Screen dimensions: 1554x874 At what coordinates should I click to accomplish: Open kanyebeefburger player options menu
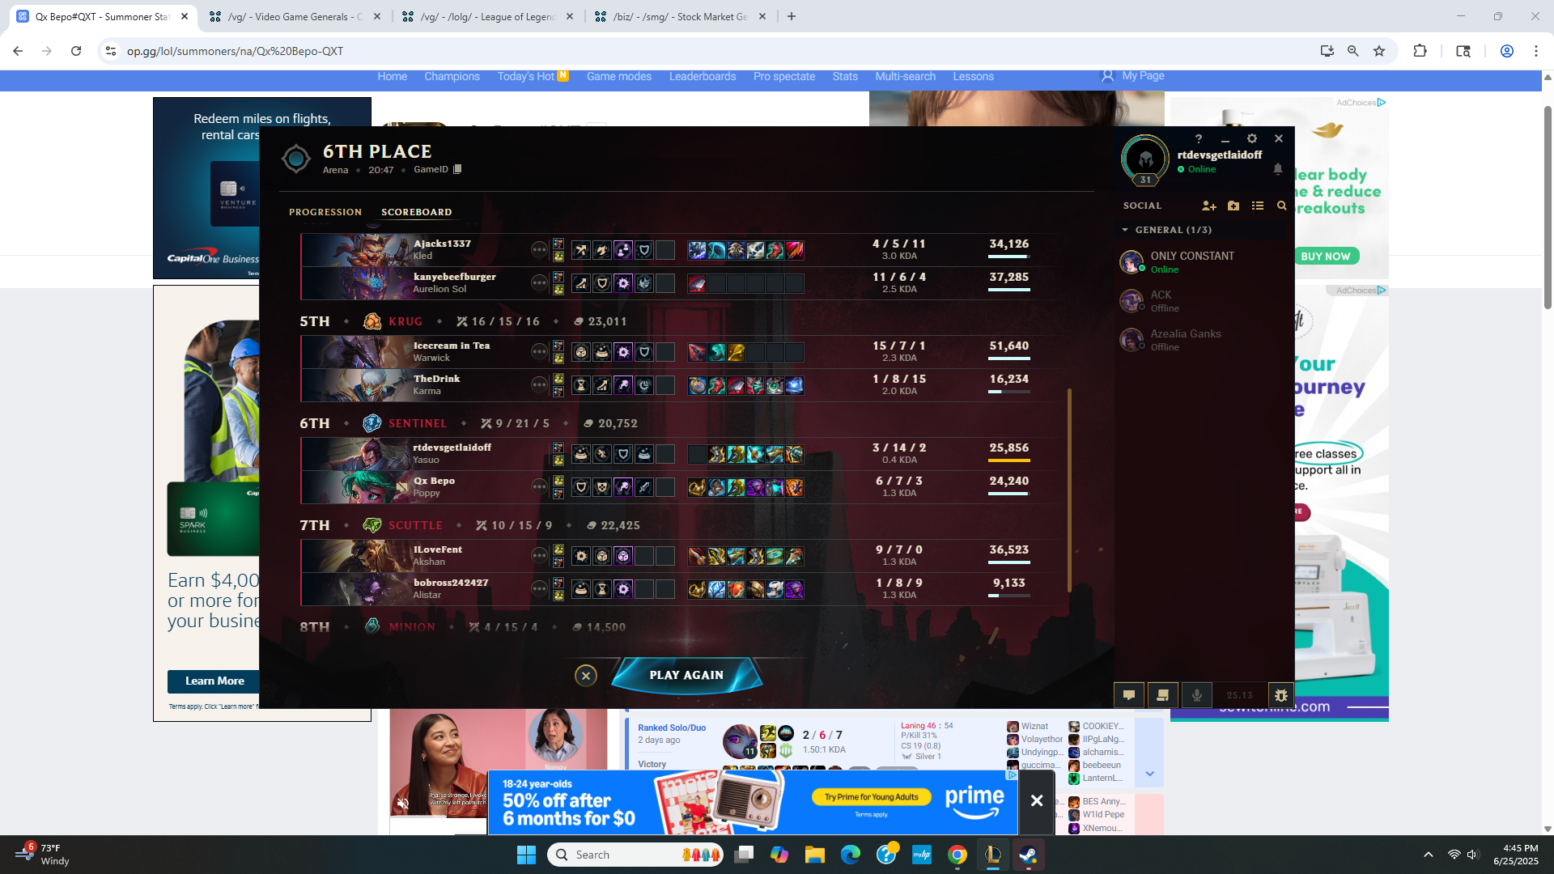[x=539, y=282]
